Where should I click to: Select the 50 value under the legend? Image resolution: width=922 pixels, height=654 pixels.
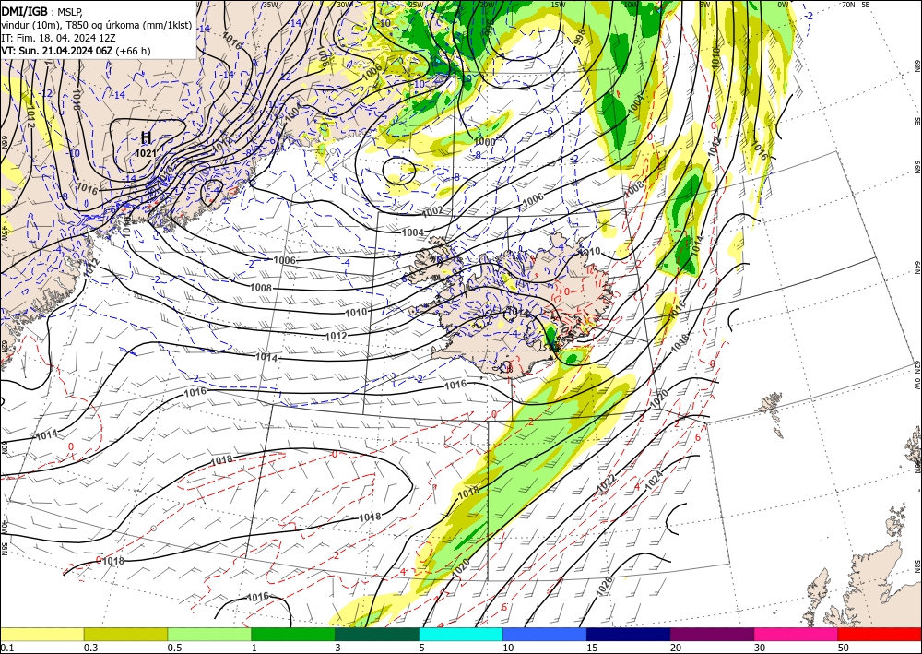click(845, 648)
